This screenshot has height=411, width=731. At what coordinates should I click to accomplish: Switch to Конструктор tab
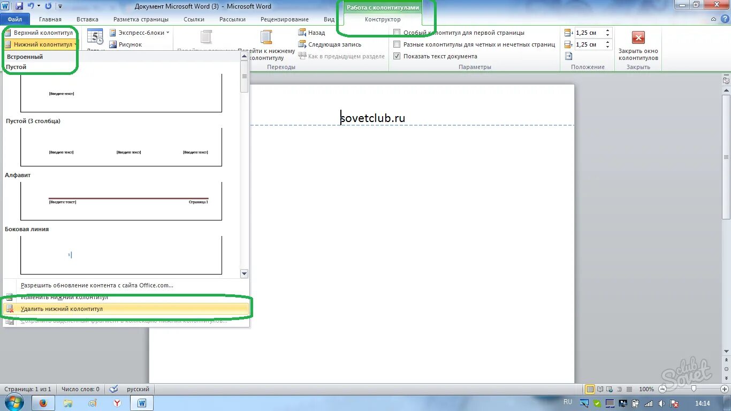coord(383,19)
